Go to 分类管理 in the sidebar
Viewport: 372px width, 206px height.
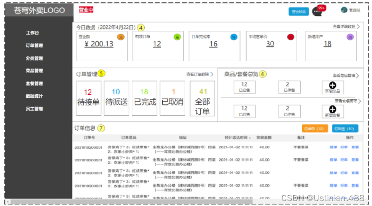pos(34,58)
